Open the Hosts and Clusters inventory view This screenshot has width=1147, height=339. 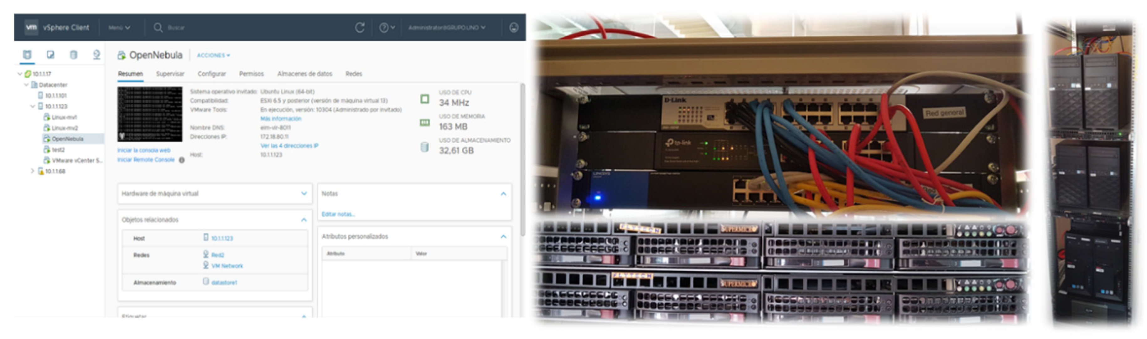(27, 55)
